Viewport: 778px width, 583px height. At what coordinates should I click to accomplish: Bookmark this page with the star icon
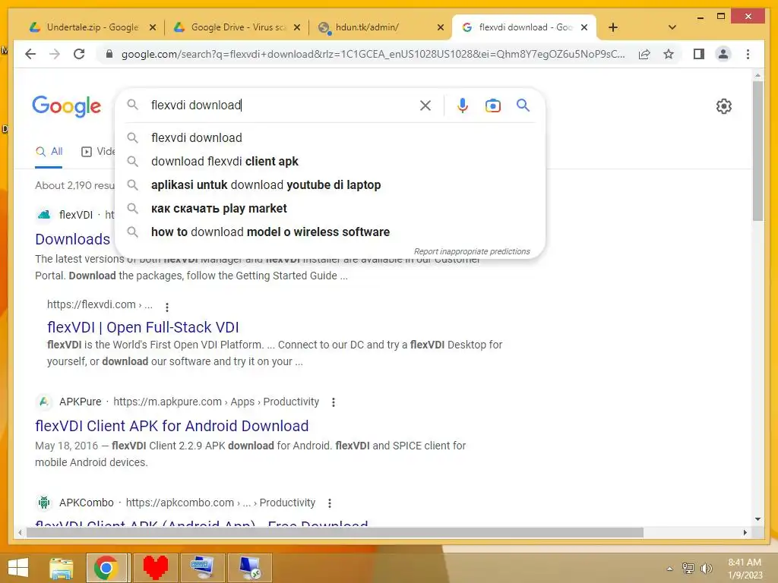click(x=669, y=54)
